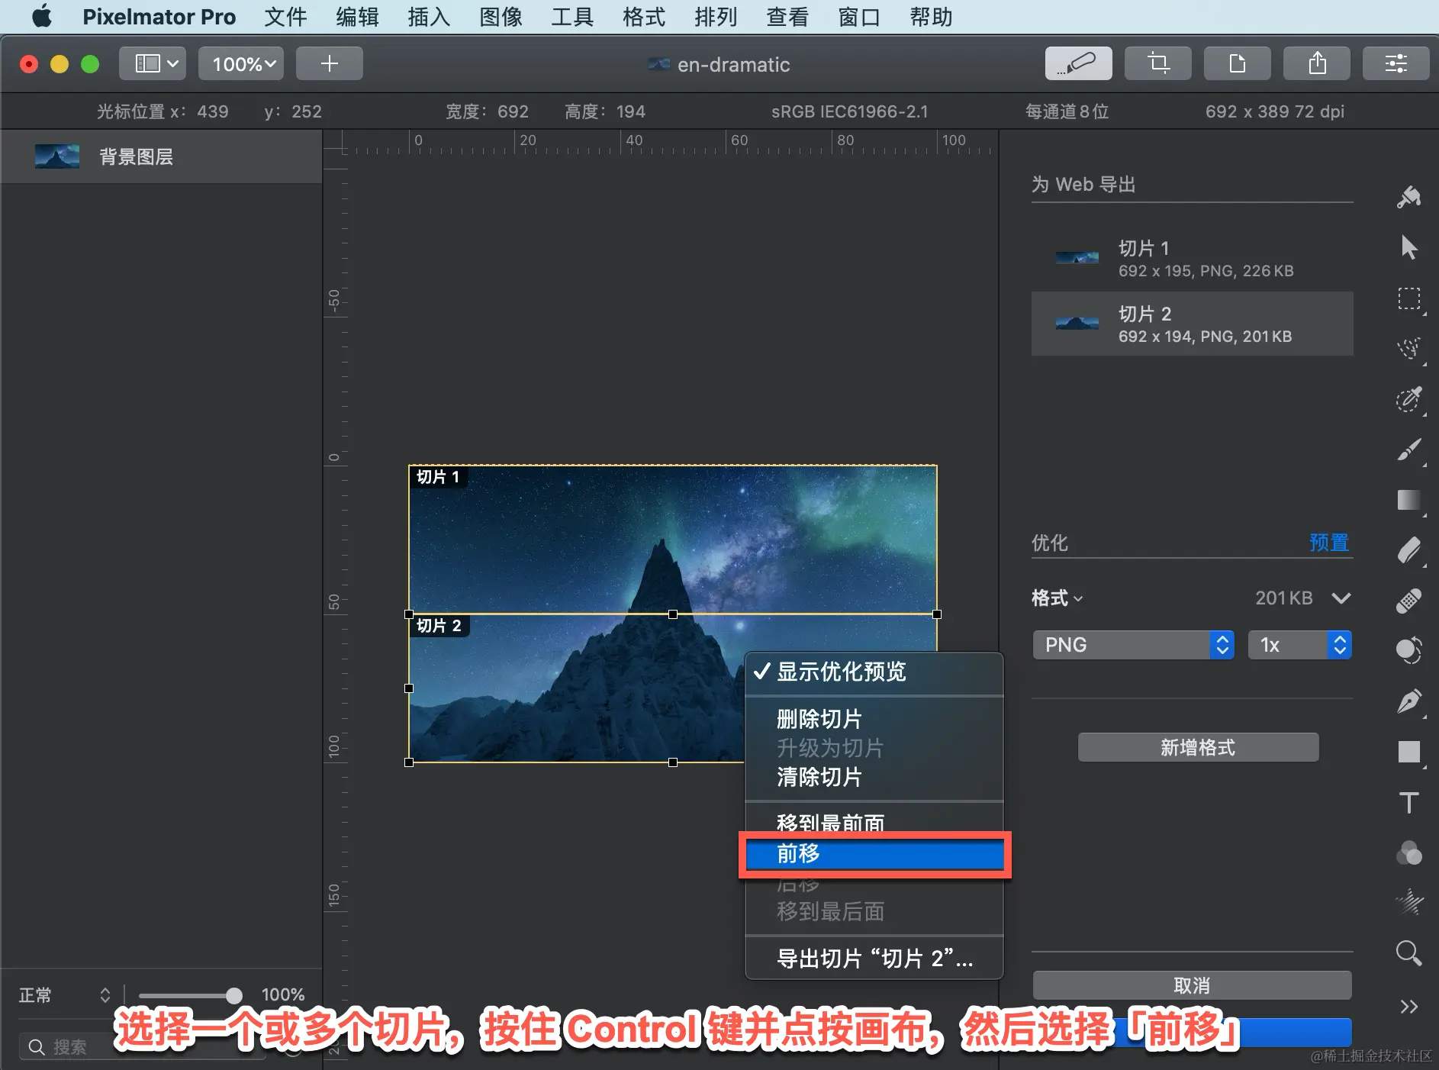
Task: Select the Style tool with dripping brush icon
Action: coord(1408,197)
